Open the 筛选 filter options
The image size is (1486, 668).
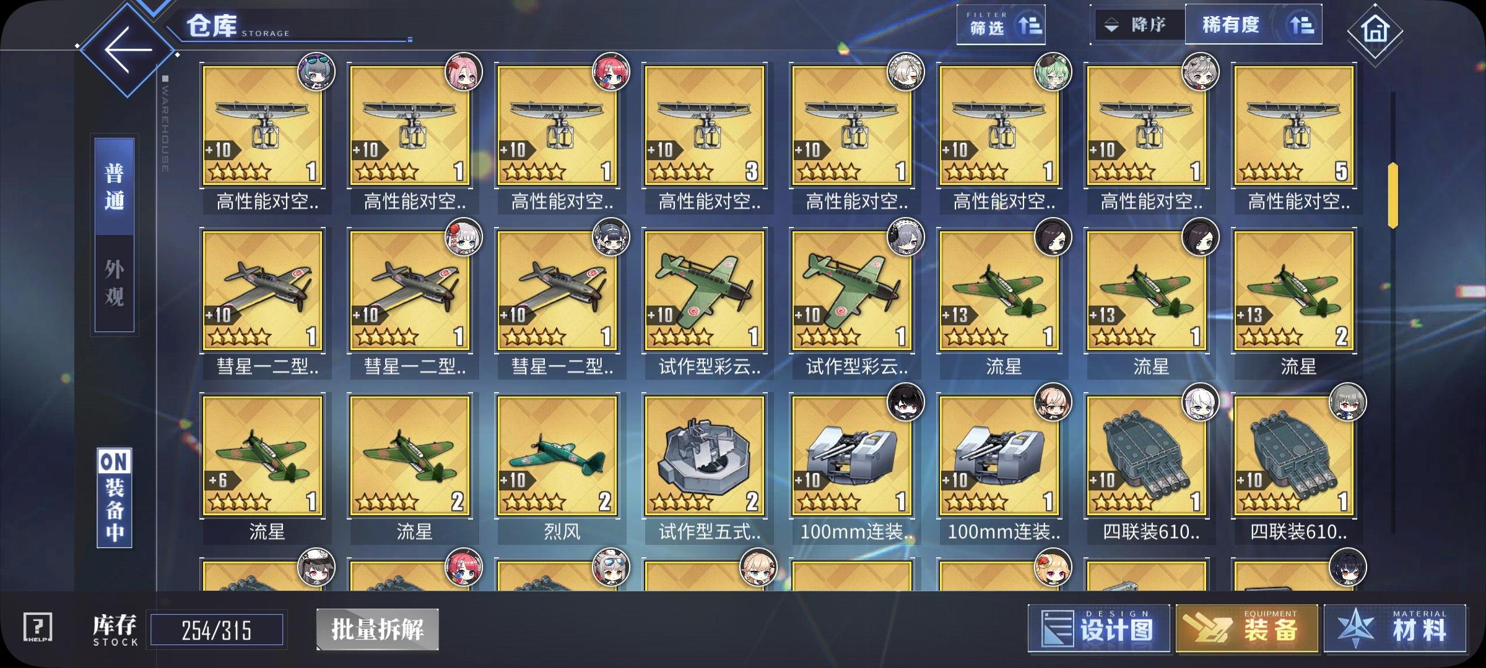pyautogui.click(x=1001, y=25)
